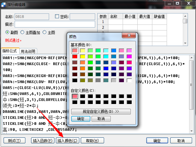Enable the 密码 password checkbox
The image size is (196, 147).
tap(57, 17)
